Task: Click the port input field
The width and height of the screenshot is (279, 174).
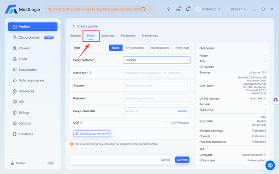Action: (x=178, y=73)
